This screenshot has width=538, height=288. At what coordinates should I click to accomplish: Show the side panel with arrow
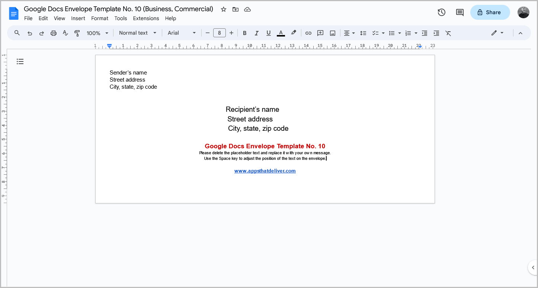click(533, 268)
